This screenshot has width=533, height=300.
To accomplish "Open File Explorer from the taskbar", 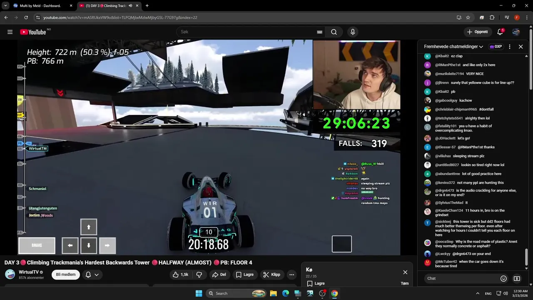I will 273,293.
